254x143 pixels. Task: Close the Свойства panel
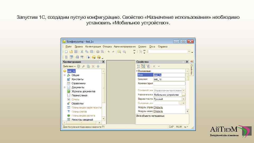tap(187, 62)
